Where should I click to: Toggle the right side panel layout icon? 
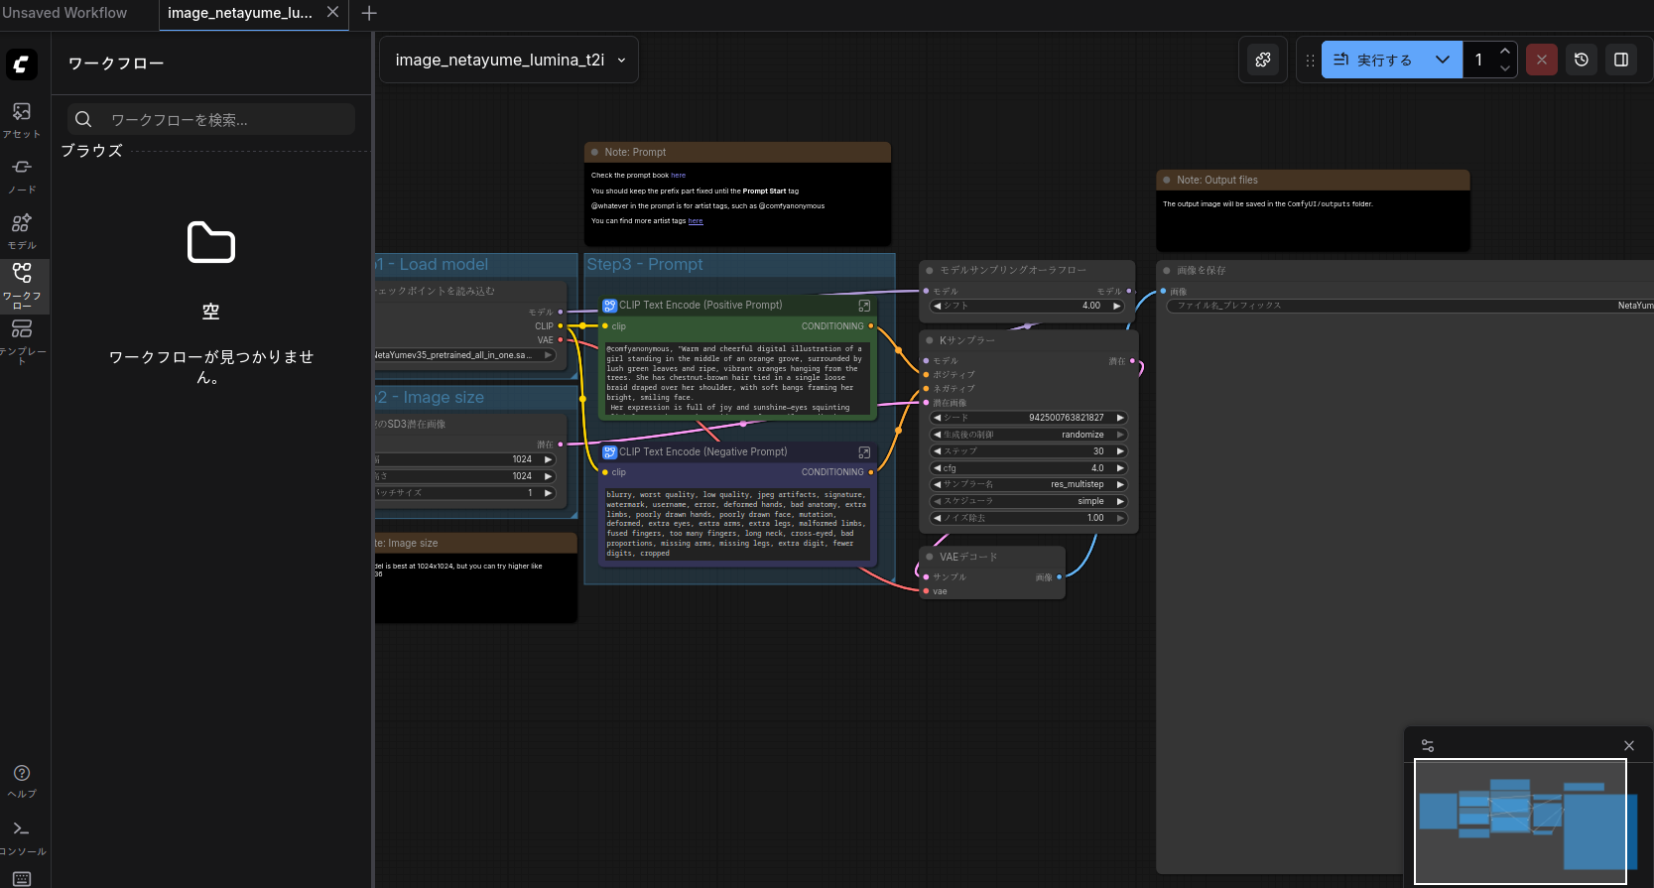[1621, 60]
